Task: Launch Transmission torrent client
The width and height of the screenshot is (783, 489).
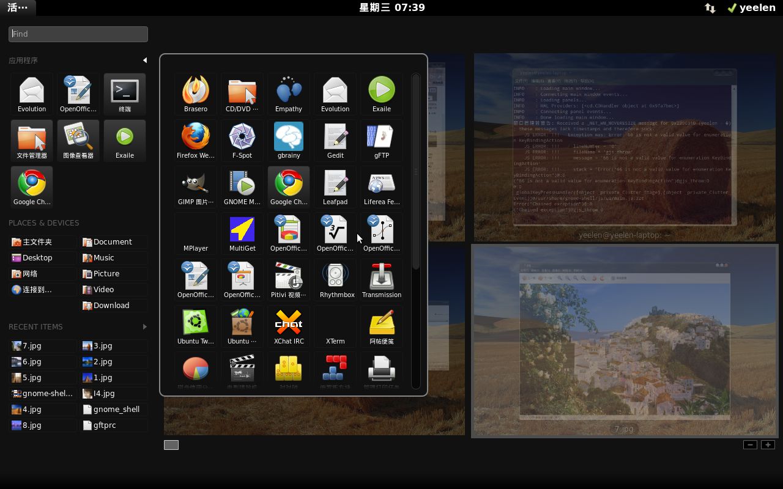Action: tap(382, 280)
